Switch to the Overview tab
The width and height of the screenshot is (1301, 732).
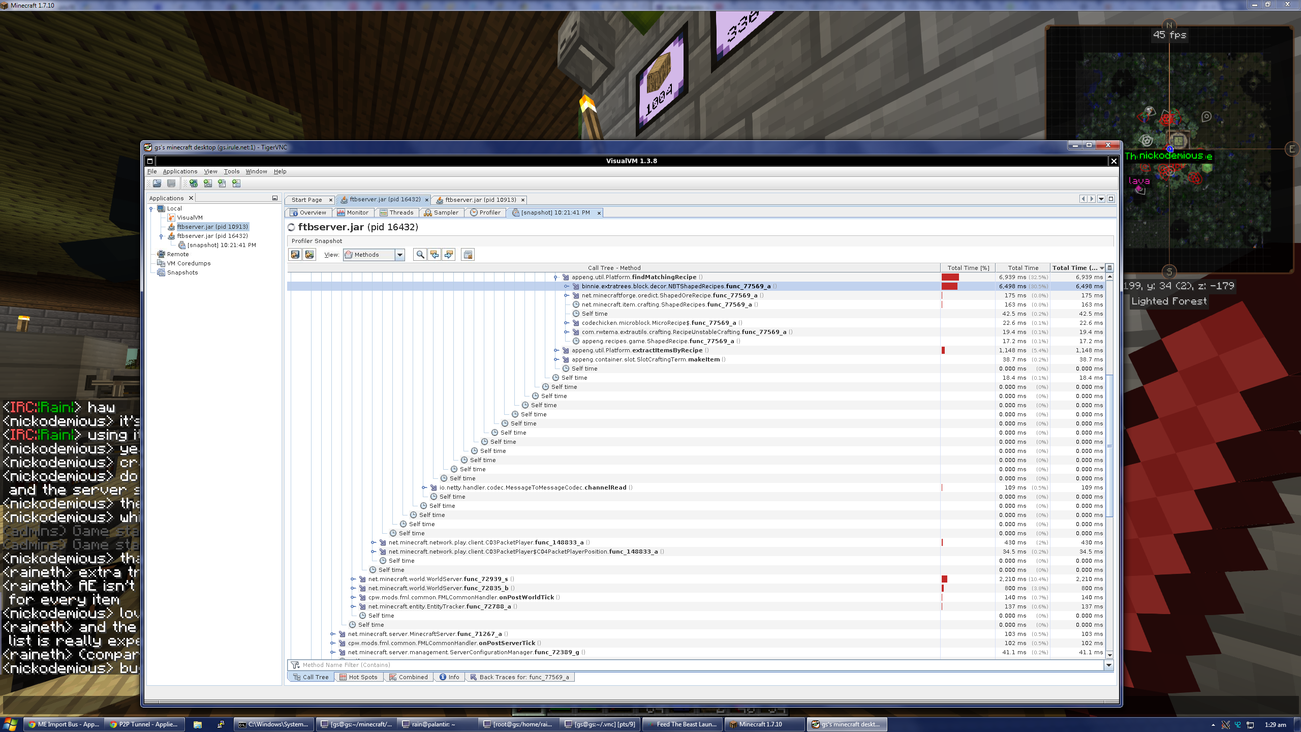[309, 212]
